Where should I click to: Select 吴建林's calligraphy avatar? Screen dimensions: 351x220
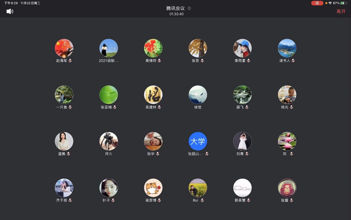click(x=153, y=95)
